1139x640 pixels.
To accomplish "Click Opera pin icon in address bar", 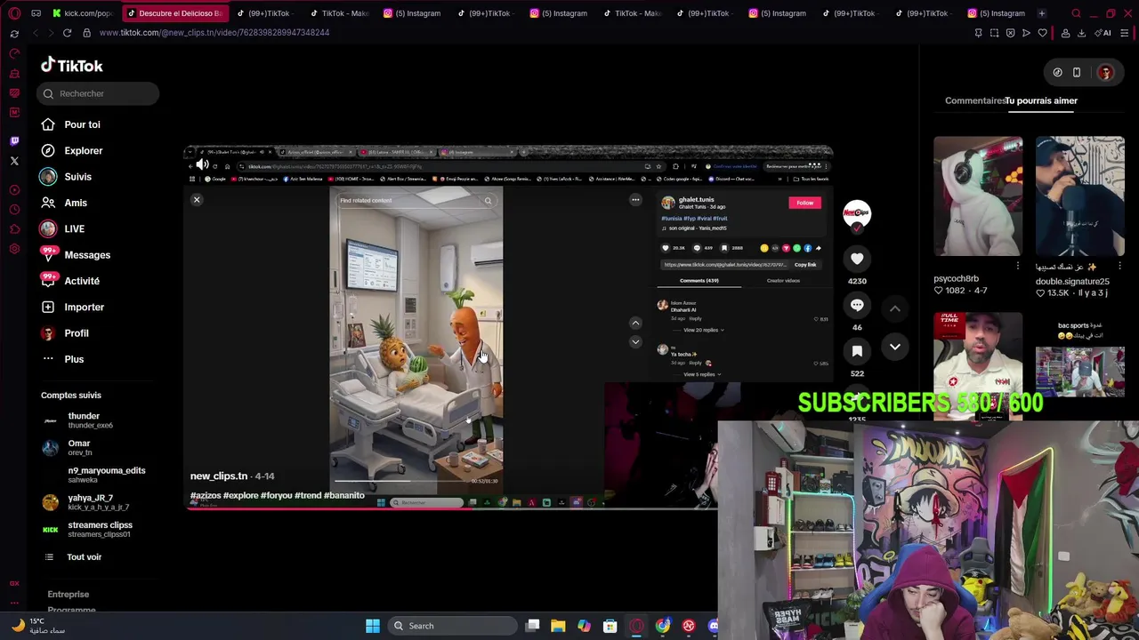I will (978, 33).
